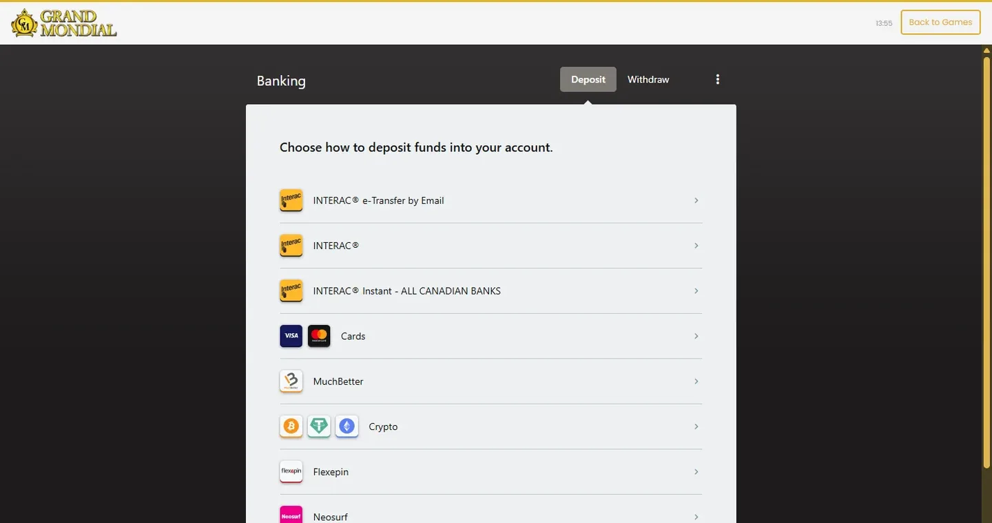Screen dimensions: 992x523
Task: Click the Neosurf icon
Action: [x=291, y=515]
